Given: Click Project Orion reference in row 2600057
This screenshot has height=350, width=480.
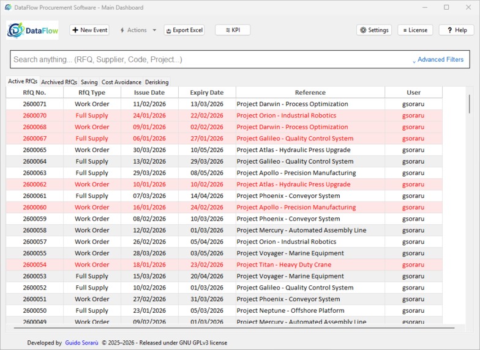Looking at the screenshot, I should [287, 242].
